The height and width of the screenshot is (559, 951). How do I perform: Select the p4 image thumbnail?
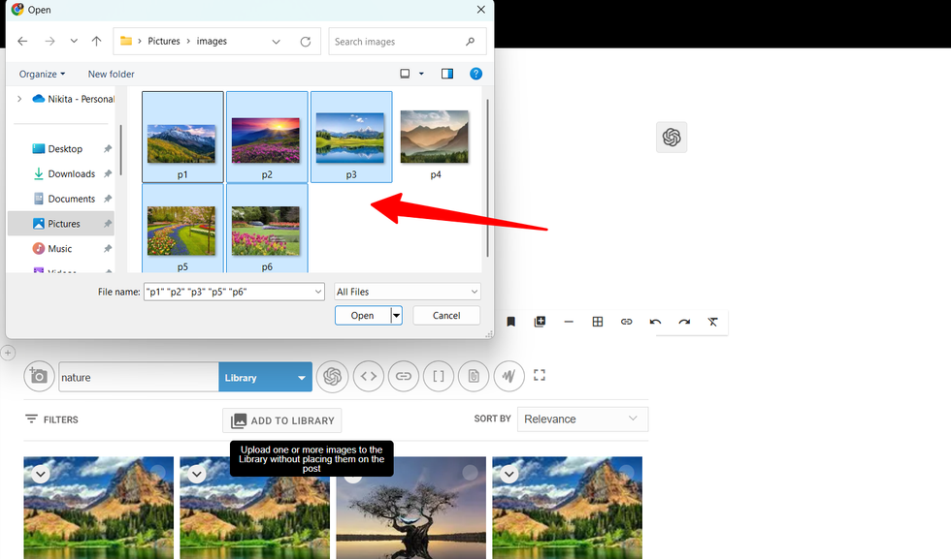pos(435,141)
